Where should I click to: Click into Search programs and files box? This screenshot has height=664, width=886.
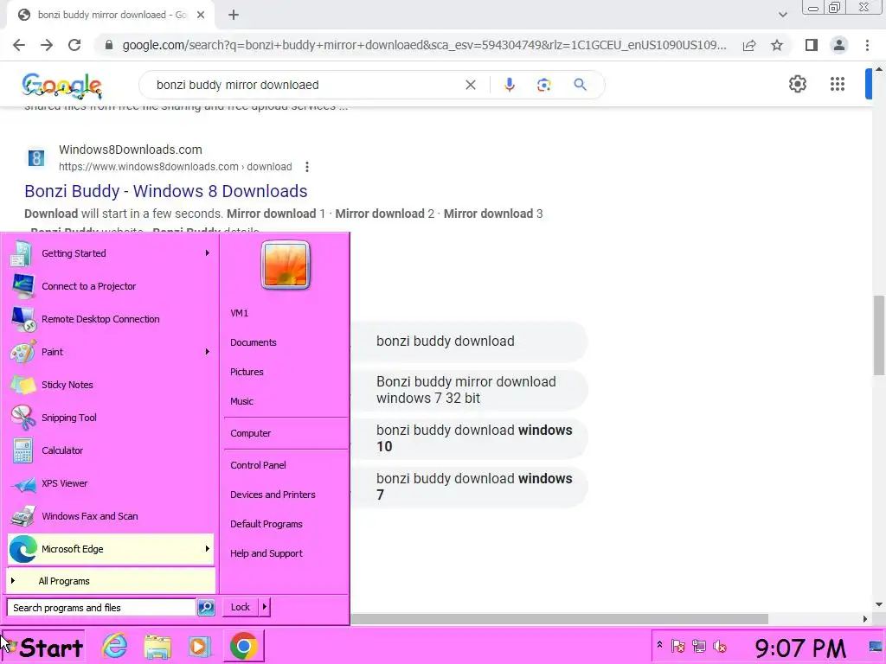point(102,608)
